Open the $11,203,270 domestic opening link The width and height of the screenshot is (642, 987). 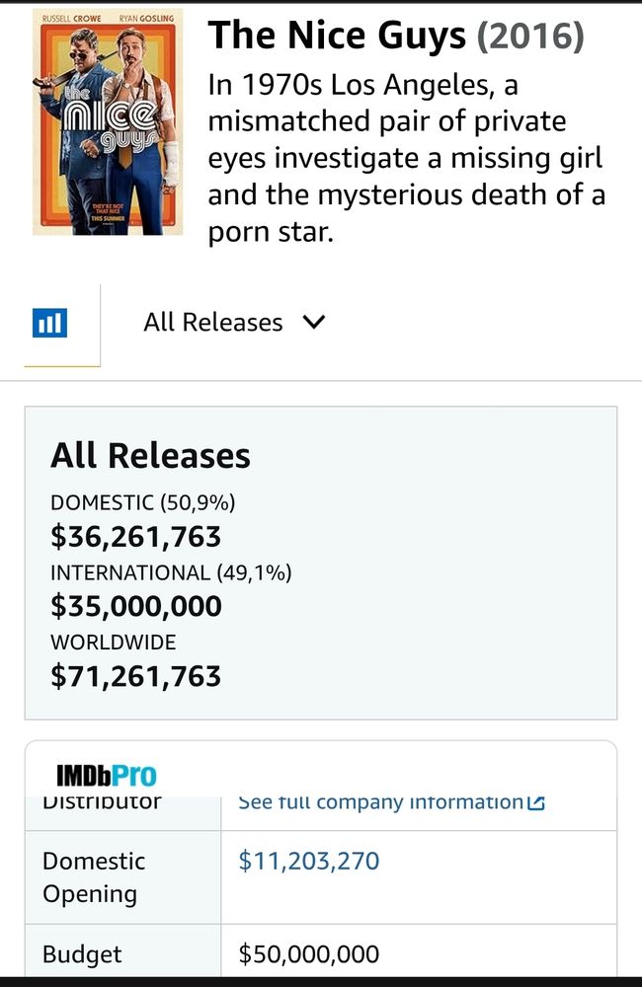coord(309,861)
